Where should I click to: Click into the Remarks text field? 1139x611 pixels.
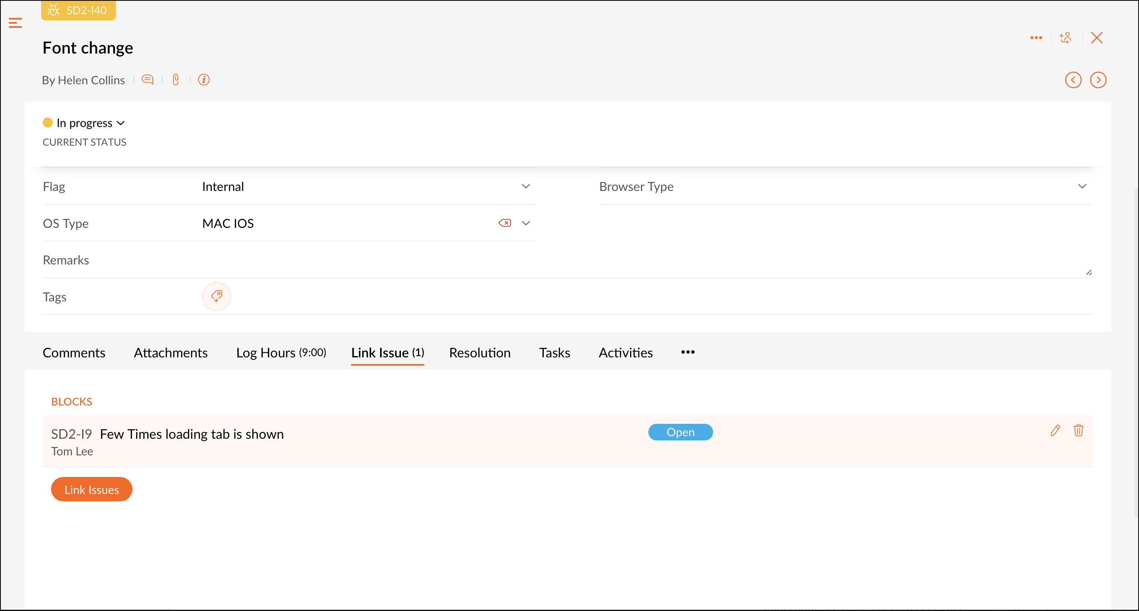(x=575, y=260)
